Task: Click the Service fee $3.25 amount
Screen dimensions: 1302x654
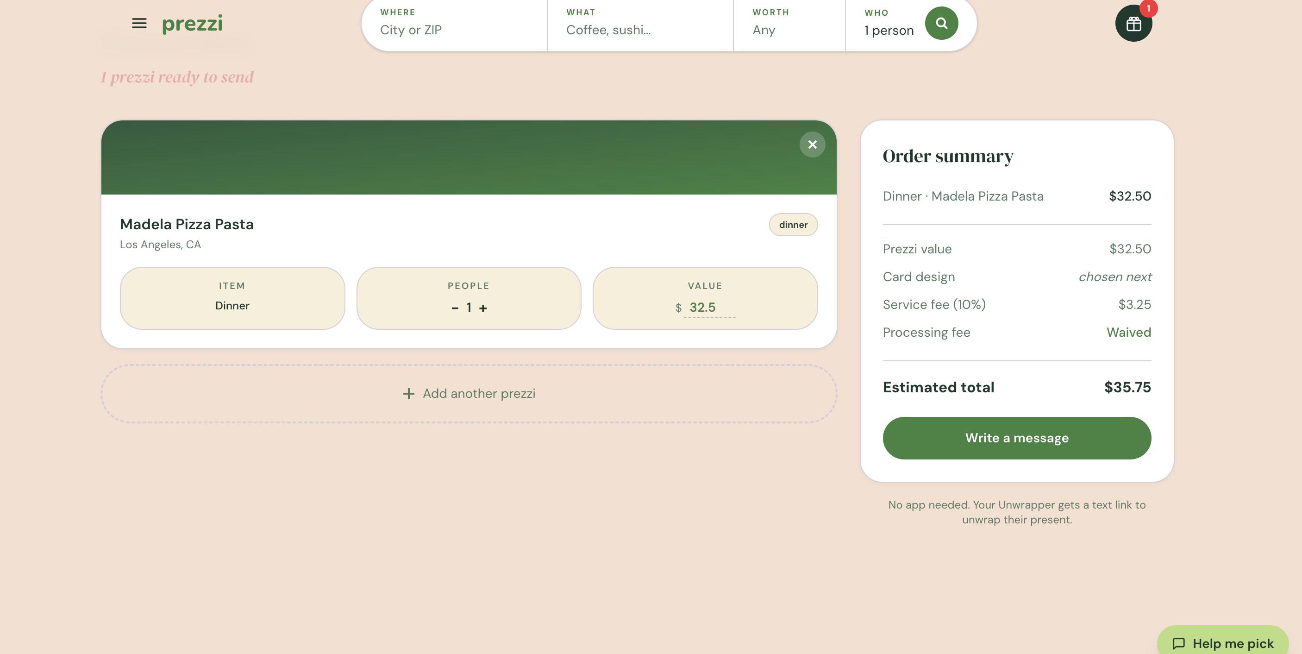Action: pos(1134,304)
